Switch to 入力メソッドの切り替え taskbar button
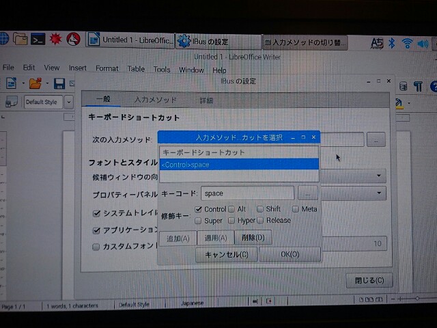 305,42
